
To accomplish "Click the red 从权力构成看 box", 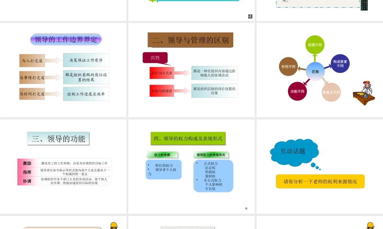I will pos(162,91).
